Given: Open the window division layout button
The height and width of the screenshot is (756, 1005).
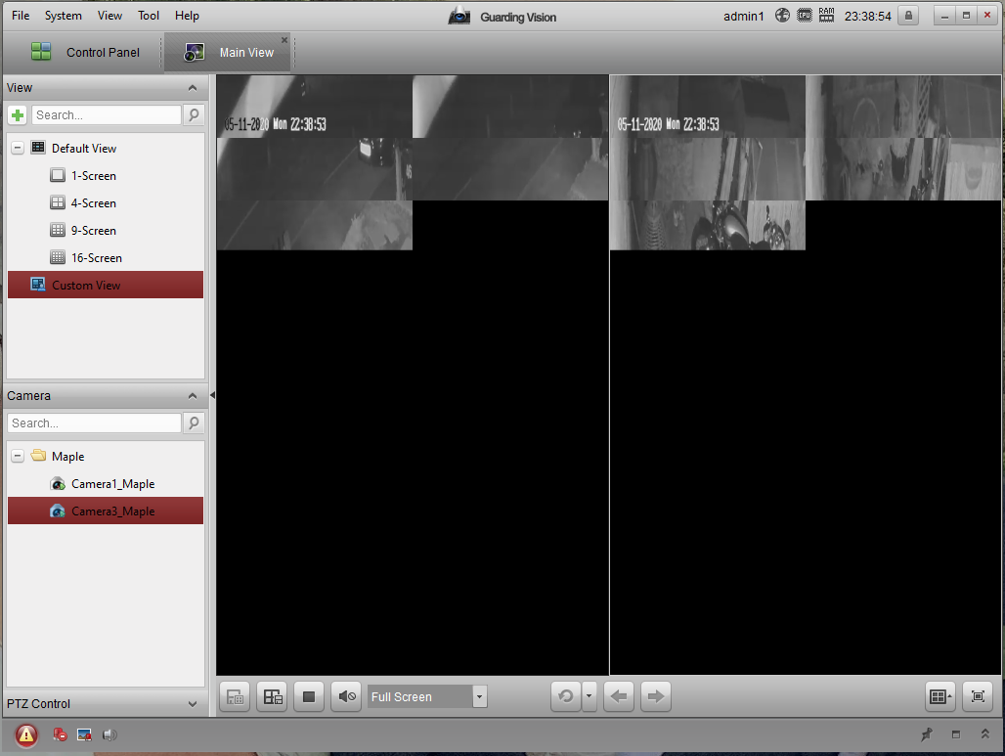Looking at the screenshot, I should (940, 696).
